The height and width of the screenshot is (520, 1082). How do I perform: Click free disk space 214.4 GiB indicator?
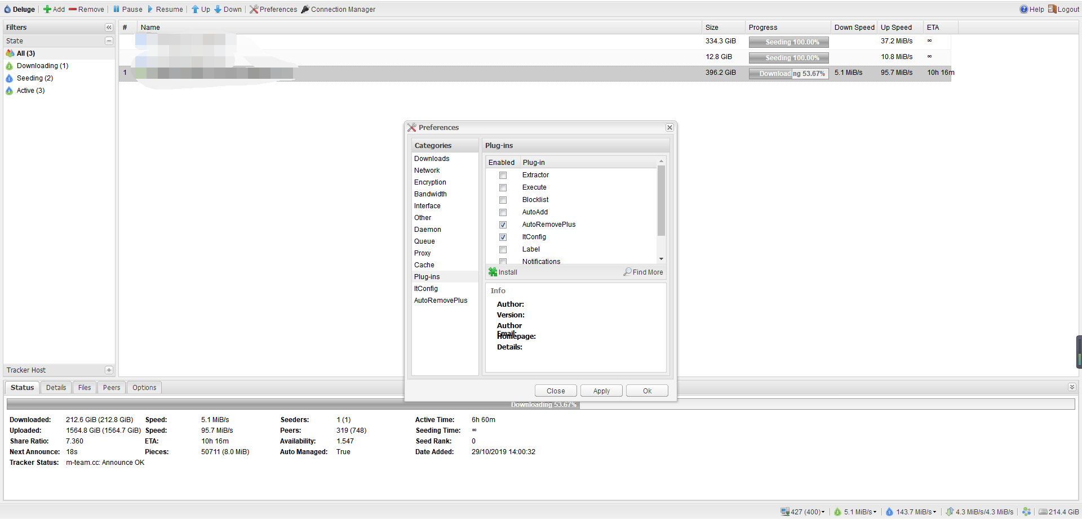tap(1059, 512)
